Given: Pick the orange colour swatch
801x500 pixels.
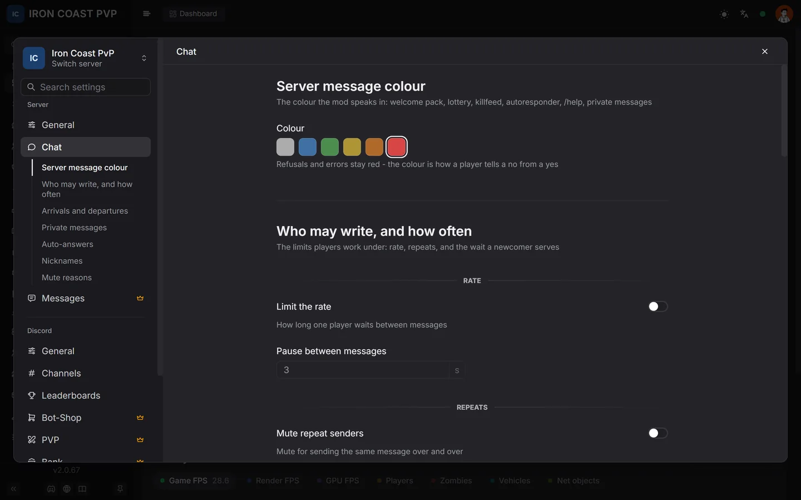Looking at the screenshot, I should point(374,147).
